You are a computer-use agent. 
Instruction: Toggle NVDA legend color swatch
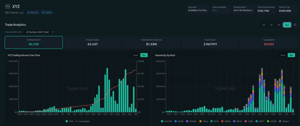click(175, 121)
